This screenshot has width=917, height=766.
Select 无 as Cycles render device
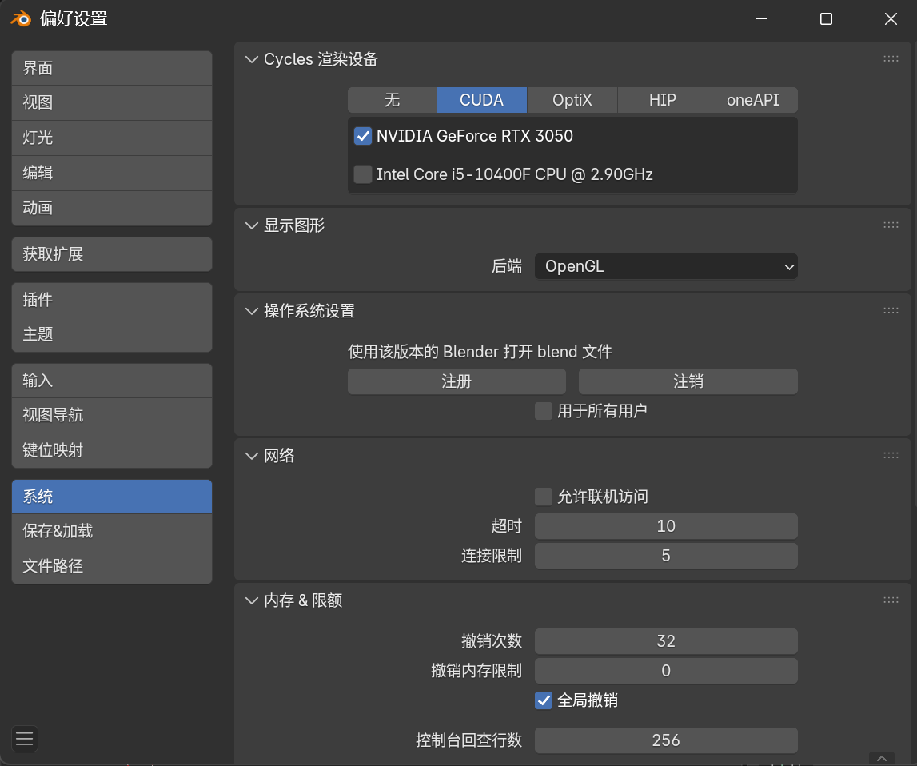392,100
